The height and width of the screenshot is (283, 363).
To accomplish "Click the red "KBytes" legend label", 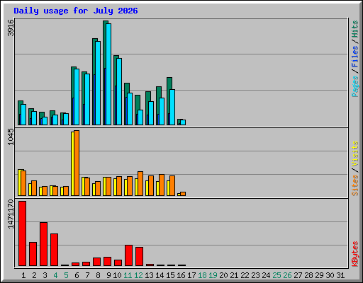I will pos(354,254).
